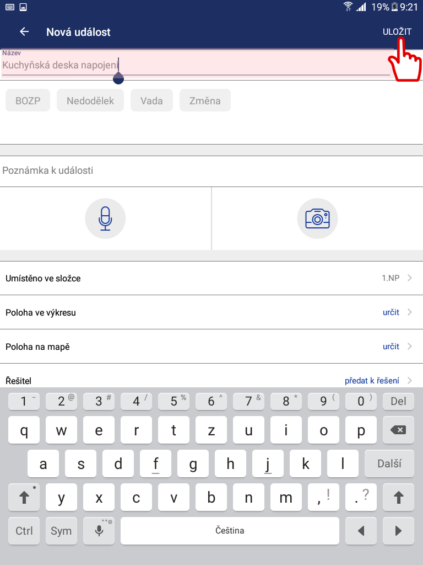Tap the back arrow in header
Viewport: 423px width, 565px height.
(24, 31)
